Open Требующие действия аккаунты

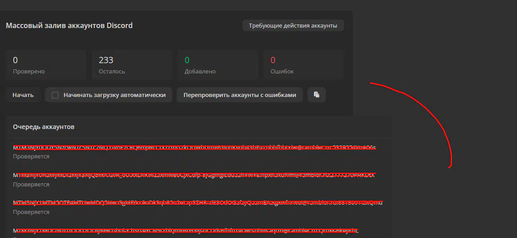[293, 25]
